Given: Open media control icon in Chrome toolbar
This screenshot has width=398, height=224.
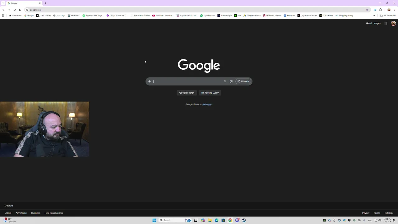Looking at the screenshot, I should coord(375,10).
